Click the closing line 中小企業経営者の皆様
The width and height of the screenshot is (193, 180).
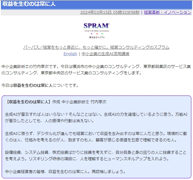(65, 171)
